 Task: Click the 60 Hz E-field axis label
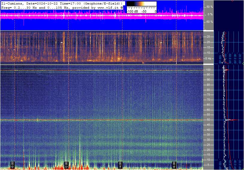point(208,110)
